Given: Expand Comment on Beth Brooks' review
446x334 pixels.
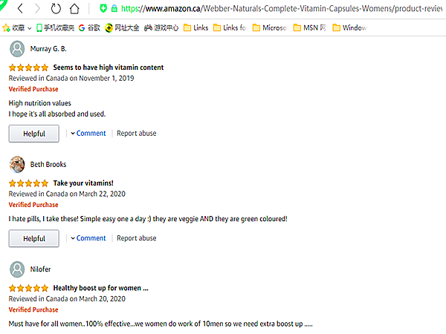Looking at the screenshot, I should tap(88, 238).
